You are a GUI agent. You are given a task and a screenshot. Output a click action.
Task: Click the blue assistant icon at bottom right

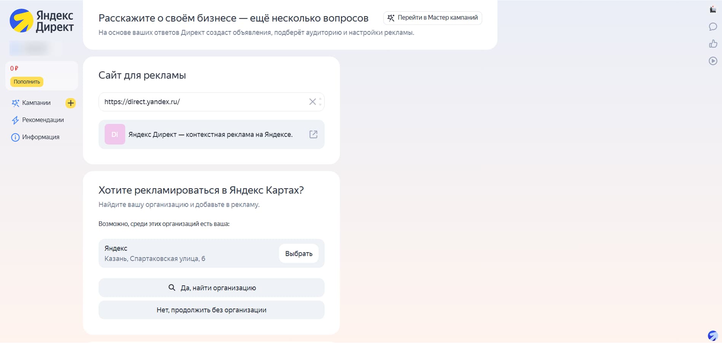[x=712, y=335]
